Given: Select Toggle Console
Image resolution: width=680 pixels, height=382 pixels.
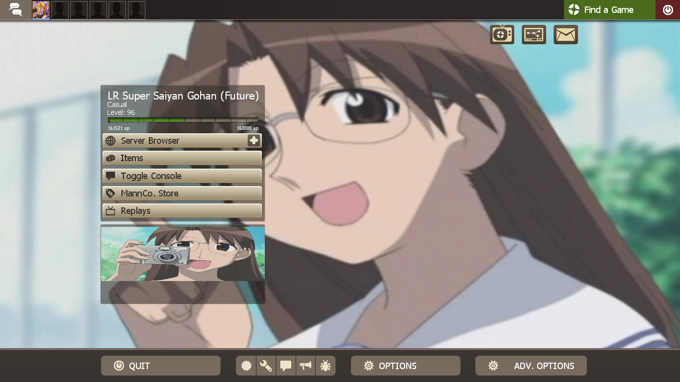Looking at the screenshot, I should pos(182,176).
